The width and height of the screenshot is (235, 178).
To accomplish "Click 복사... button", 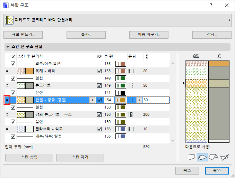I will pos(86,35).
